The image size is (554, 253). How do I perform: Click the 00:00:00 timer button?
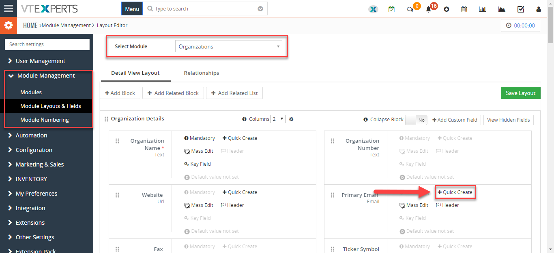pos(521,25)
